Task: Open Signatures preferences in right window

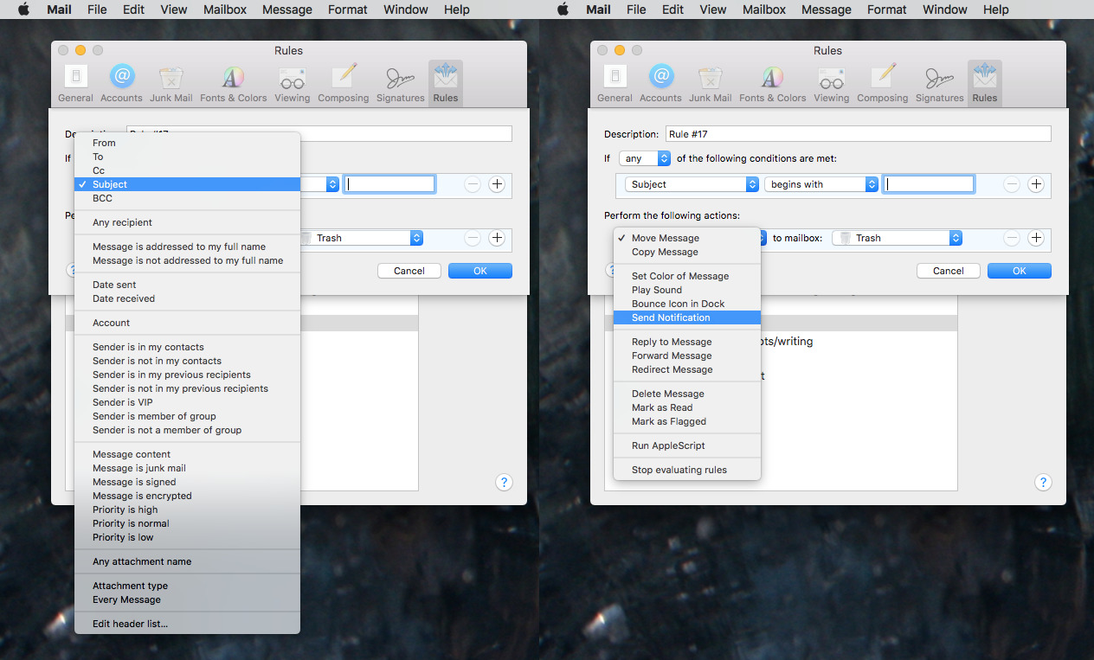Action: (939, 84)
